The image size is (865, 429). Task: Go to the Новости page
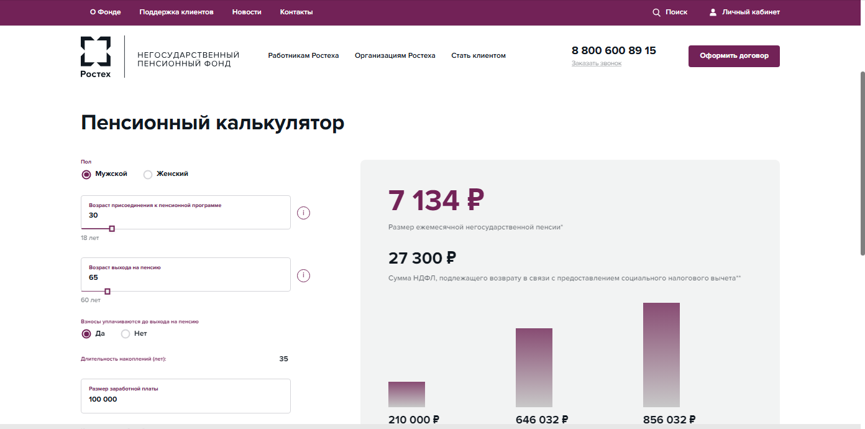click(x=246, y=12)
